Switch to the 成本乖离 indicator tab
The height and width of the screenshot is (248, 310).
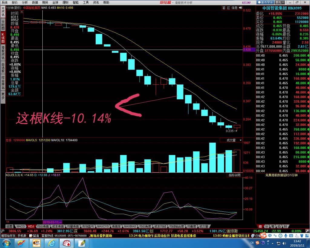pos(58,226)
